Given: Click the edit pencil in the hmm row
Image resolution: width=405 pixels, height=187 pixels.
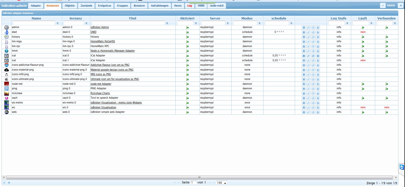Looking at the screenshot, I should pyautogui.click(x=308, y=51).
